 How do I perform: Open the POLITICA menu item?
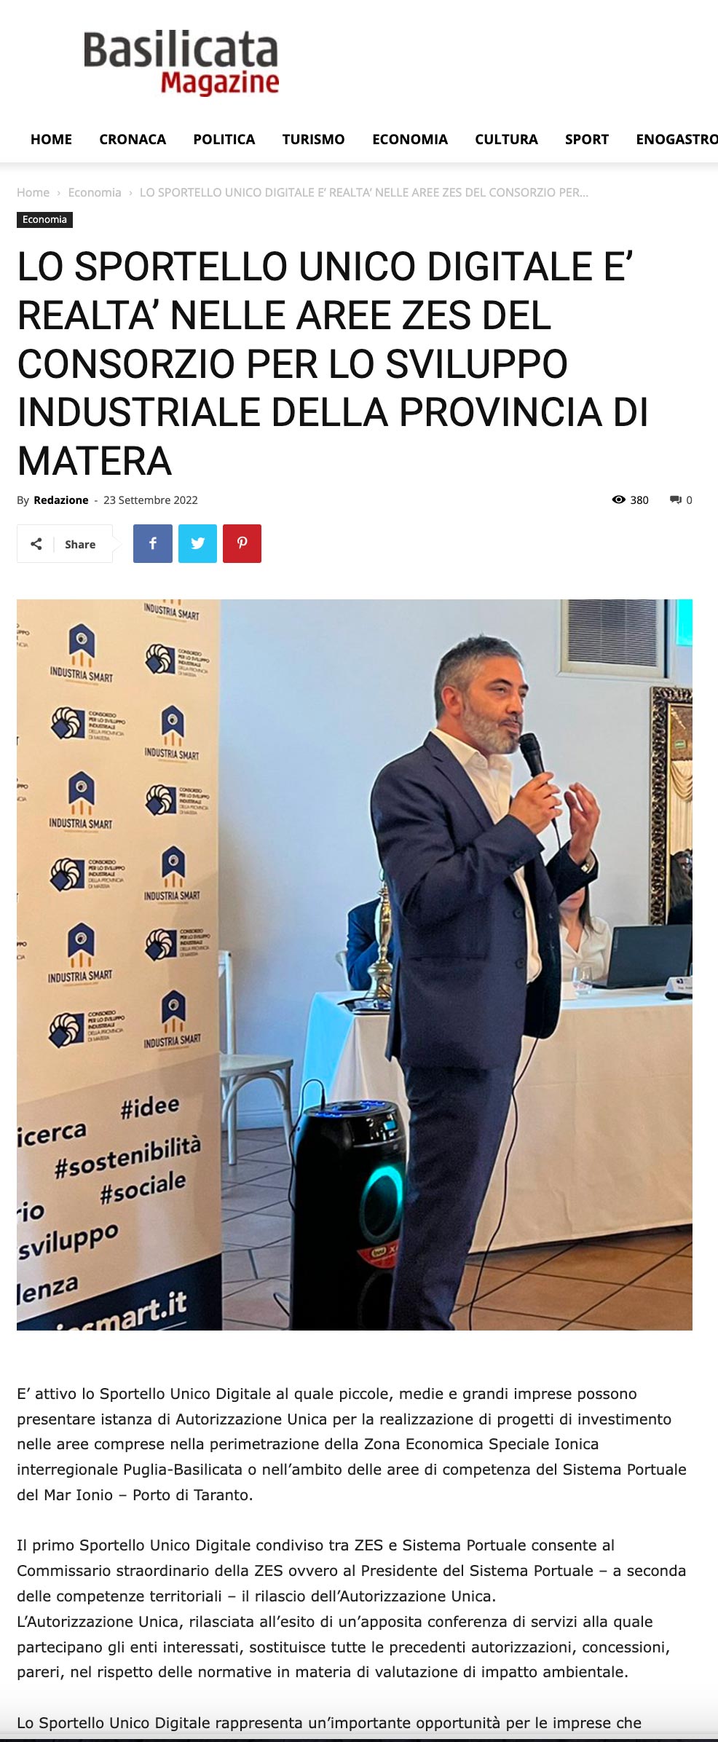click(224, 139)
